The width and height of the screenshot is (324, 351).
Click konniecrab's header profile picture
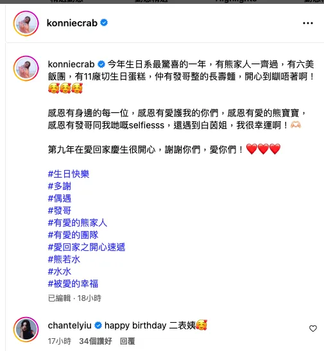(26, 23)
